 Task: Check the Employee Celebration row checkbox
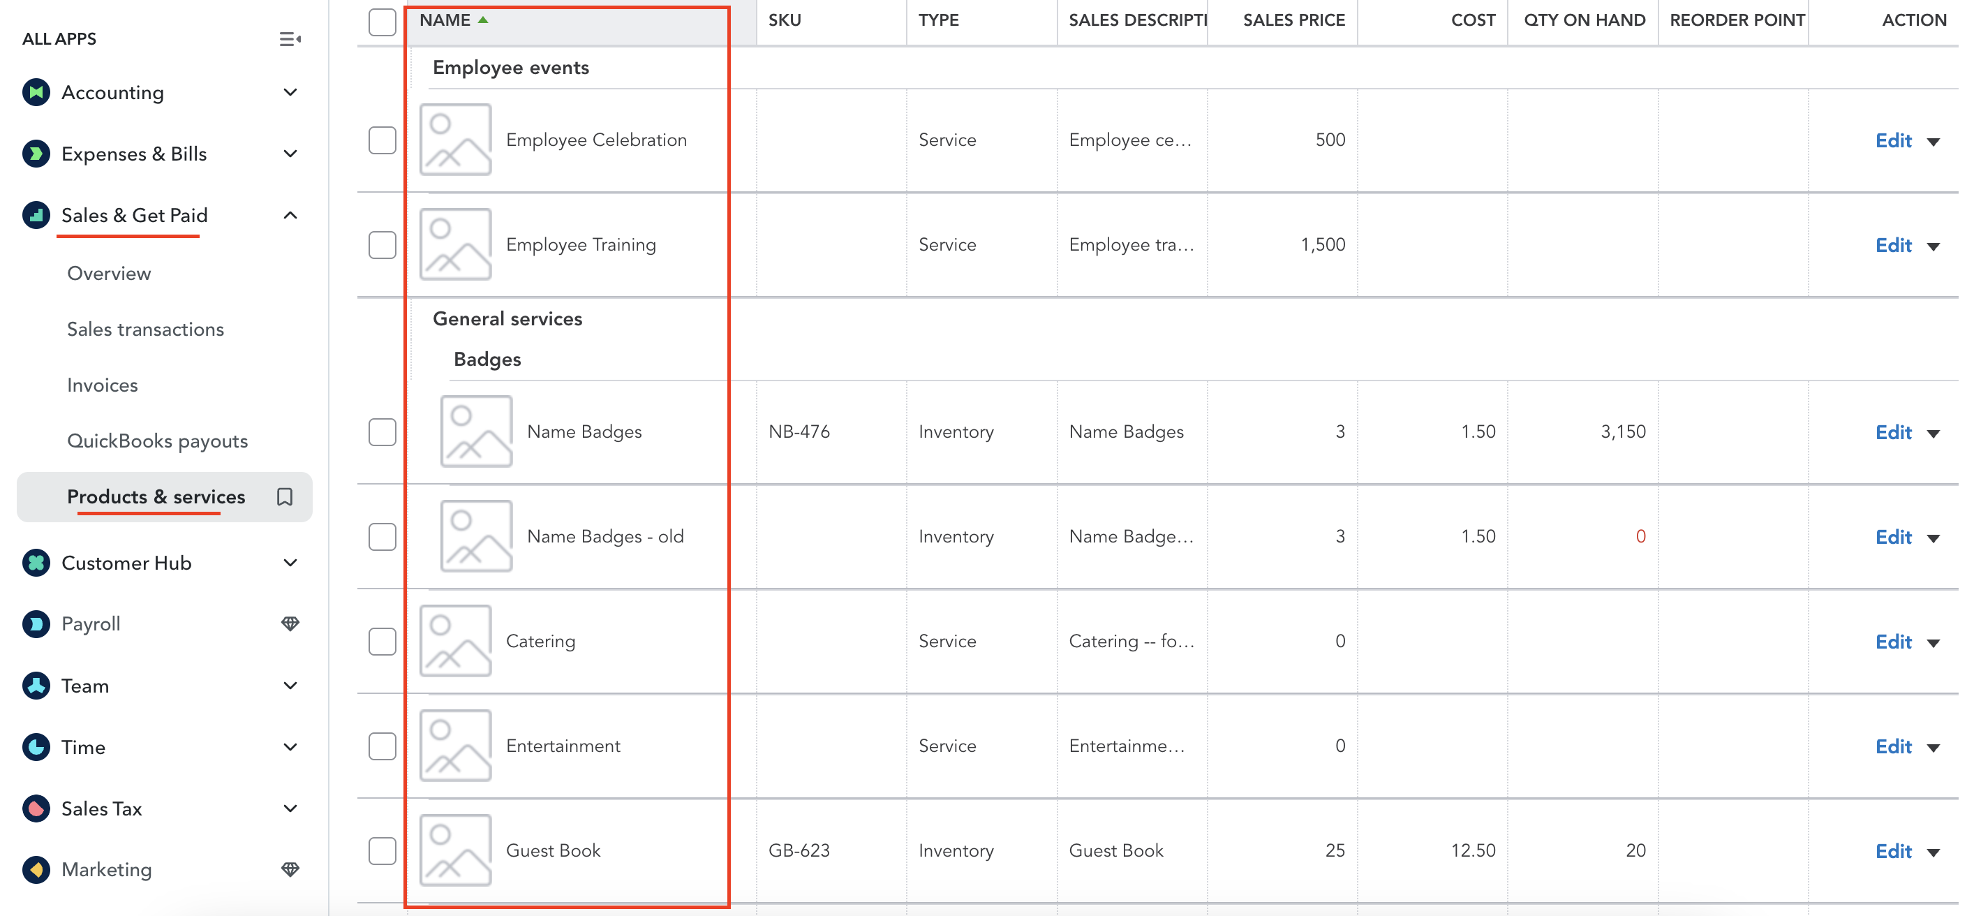[x=382, y=140]
